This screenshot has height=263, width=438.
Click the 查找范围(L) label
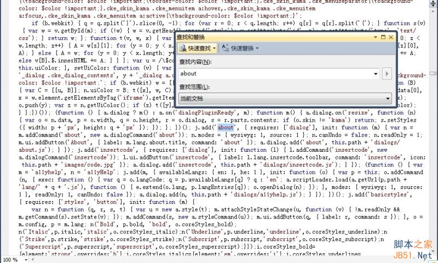[x=194, y=87]
